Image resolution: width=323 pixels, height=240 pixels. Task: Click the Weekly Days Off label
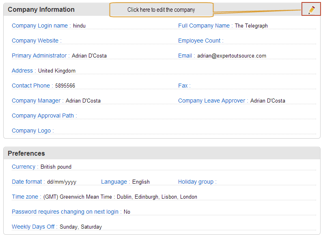tap(33, 227)
